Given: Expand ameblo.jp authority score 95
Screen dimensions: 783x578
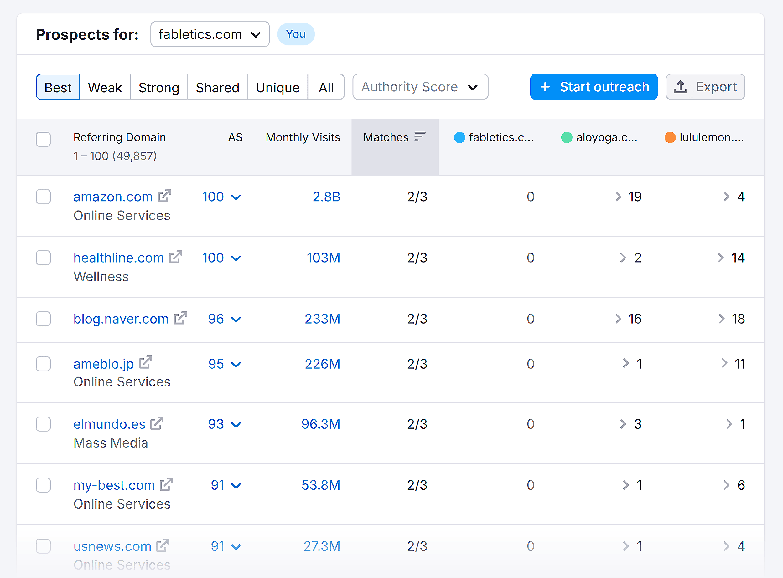Looking at the screenshot, I should (224, 364).
